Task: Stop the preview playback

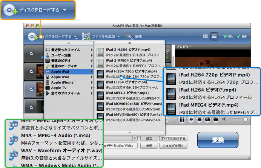Action: pos(200,119)
